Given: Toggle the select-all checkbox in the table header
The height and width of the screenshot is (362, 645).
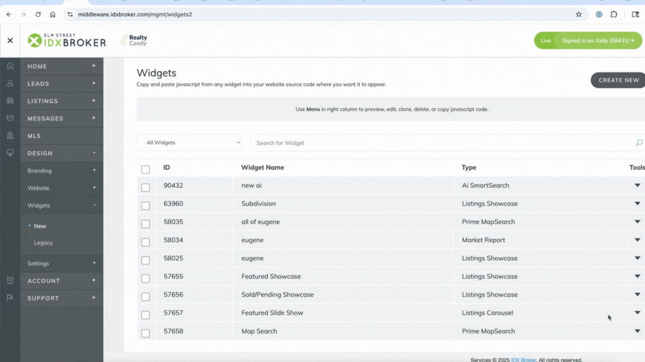Looking at the screenshot, I should tap(146, 169).
